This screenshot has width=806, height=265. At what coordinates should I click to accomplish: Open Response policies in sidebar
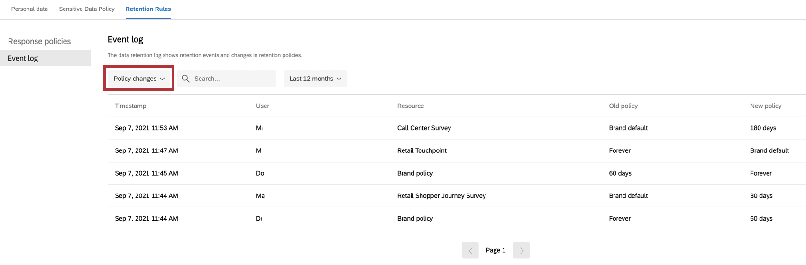pyautogui.click(x=39, y=41)
